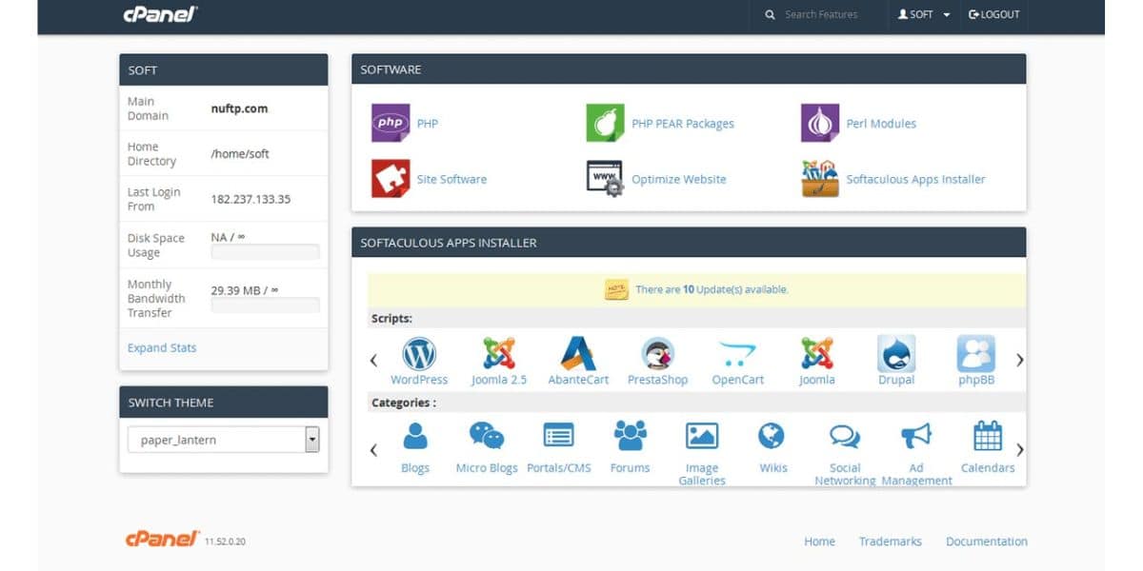The height and width of the screenshot is (571, 1143).
Task: Click the LOGOUT button
Action: pos(993,15)
